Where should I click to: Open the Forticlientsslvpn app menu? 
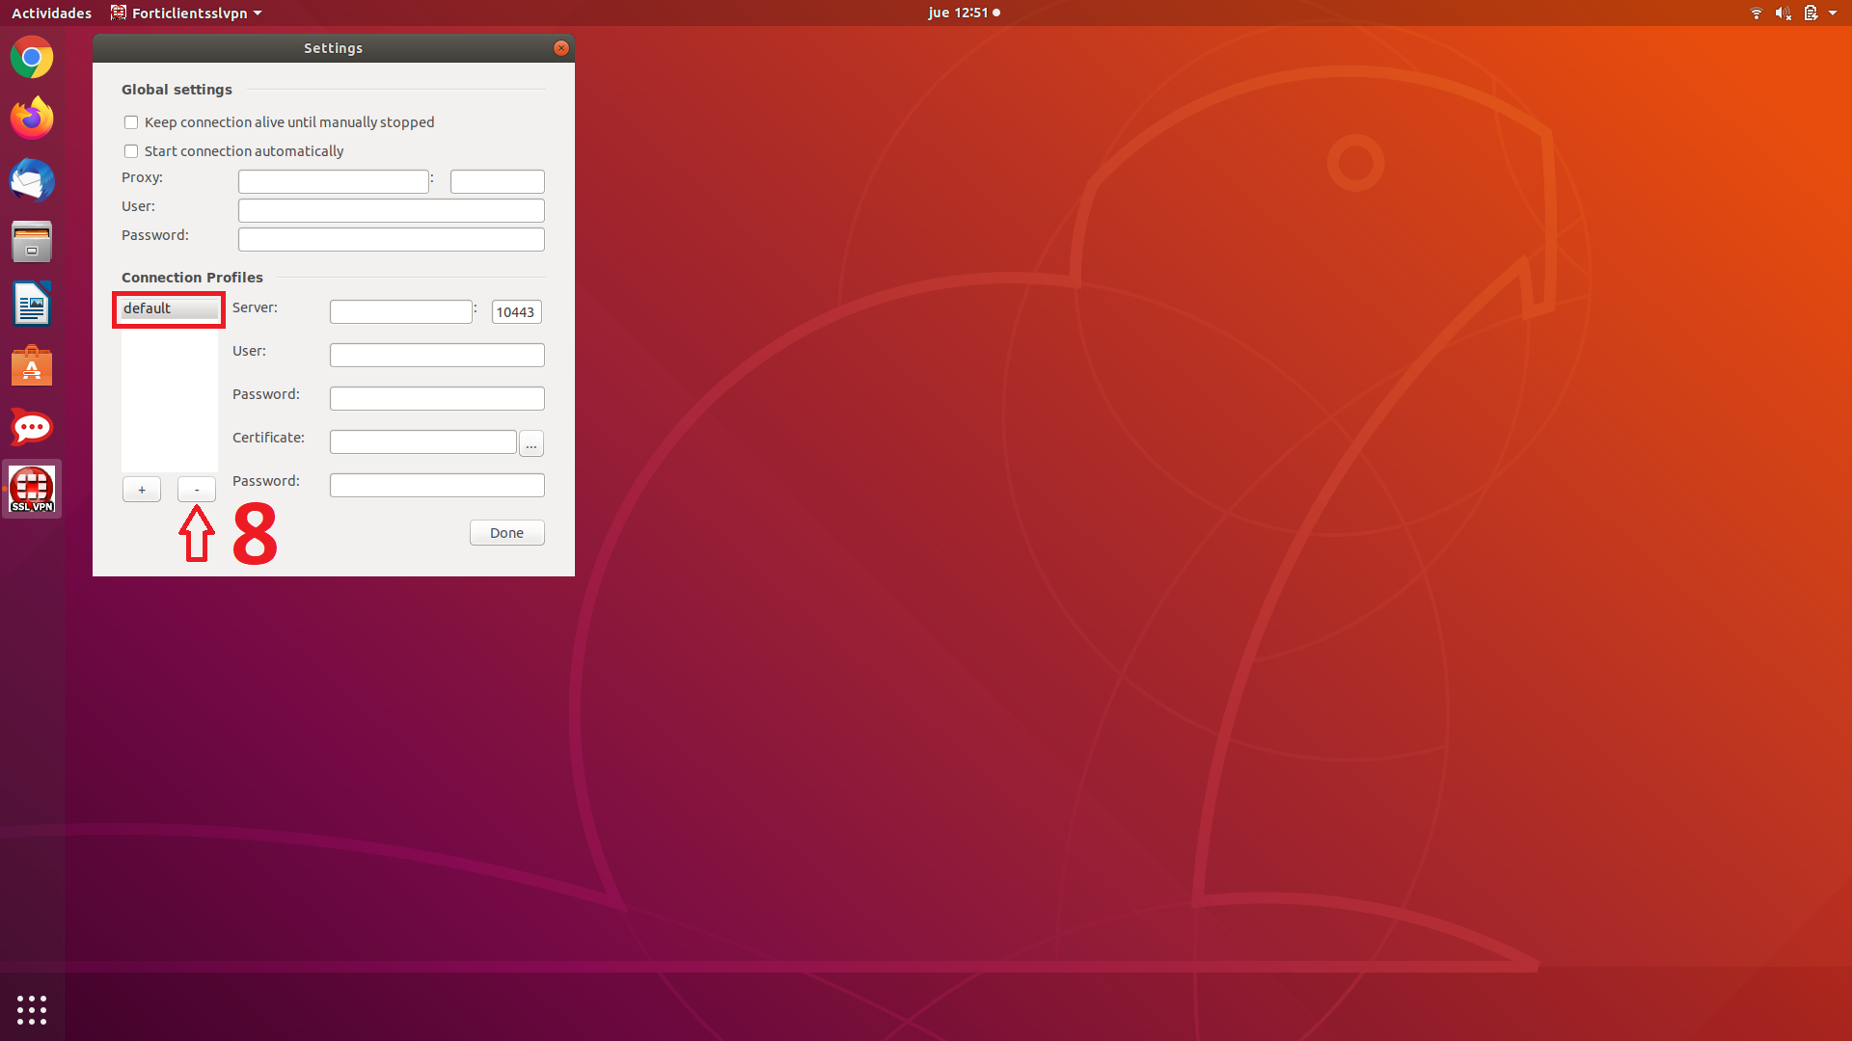tap(186, 13)
